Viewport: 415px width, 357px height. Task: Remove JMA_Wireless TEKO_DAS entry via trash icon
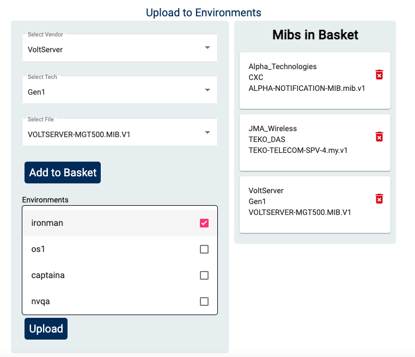[380, 137]
